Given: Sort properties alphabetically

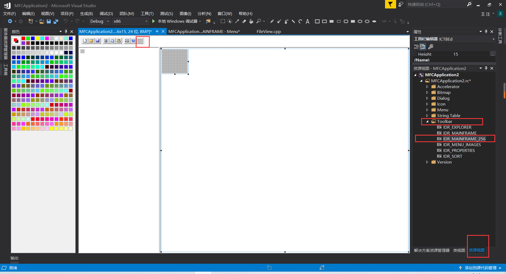Looking at the screenshot, I should point(423,47).
